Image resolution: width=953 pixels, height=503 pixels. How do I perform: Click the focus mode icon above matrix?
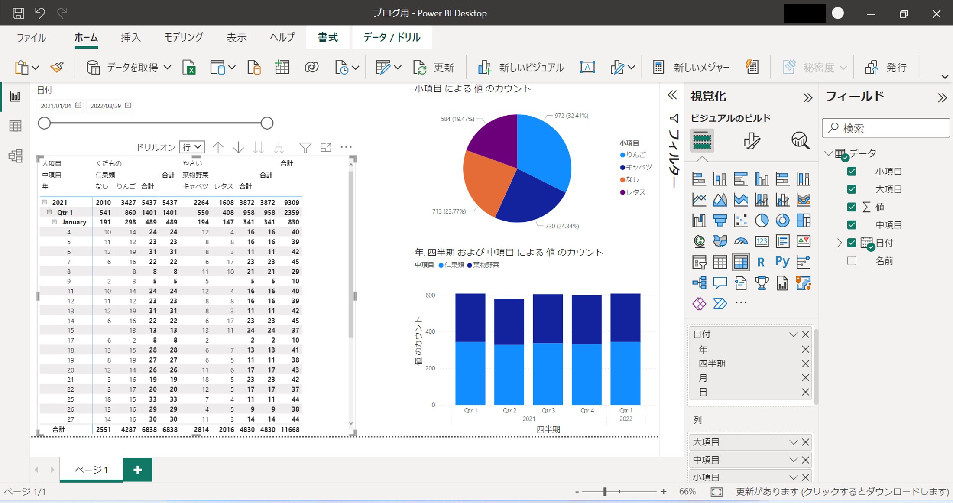click(x=326, y=147)
